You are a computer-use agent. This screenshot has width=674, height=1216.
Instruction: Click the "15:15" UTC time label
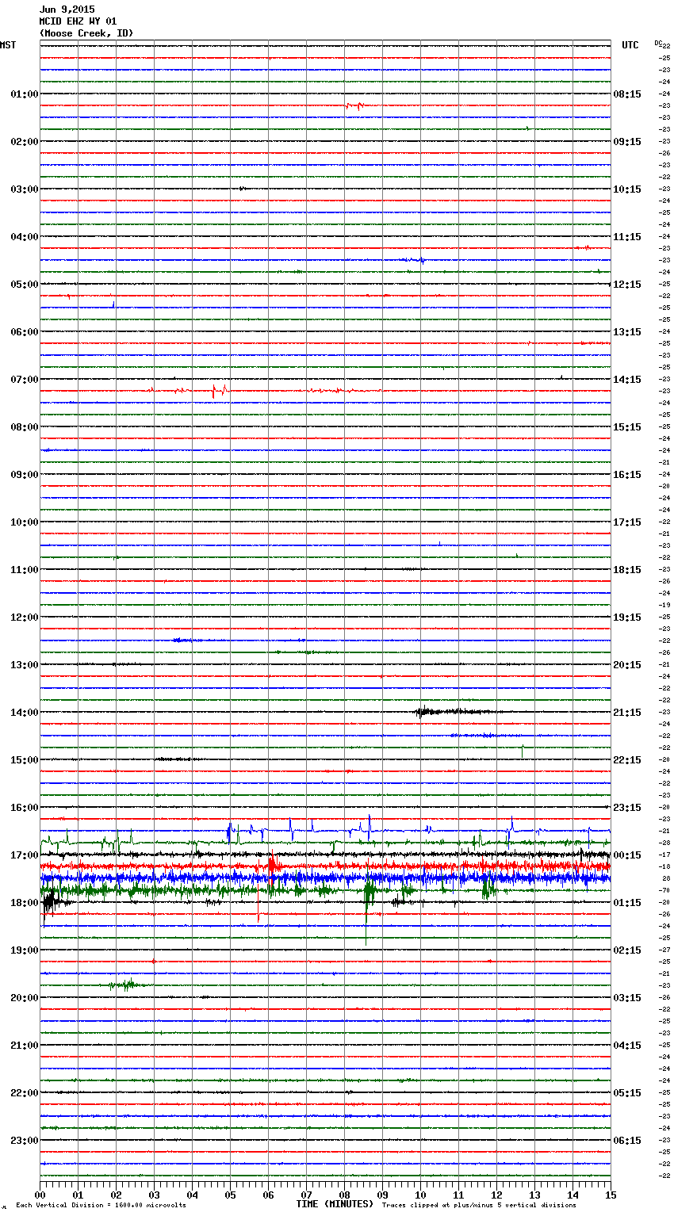(x=627, y=427)
